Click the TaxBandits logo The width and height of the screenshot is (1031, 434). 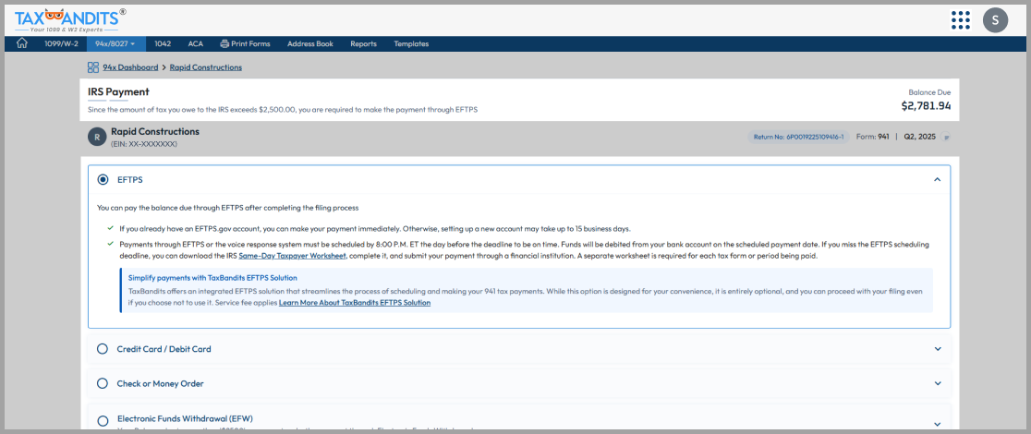pyautogui.click(x=70, y=20)
